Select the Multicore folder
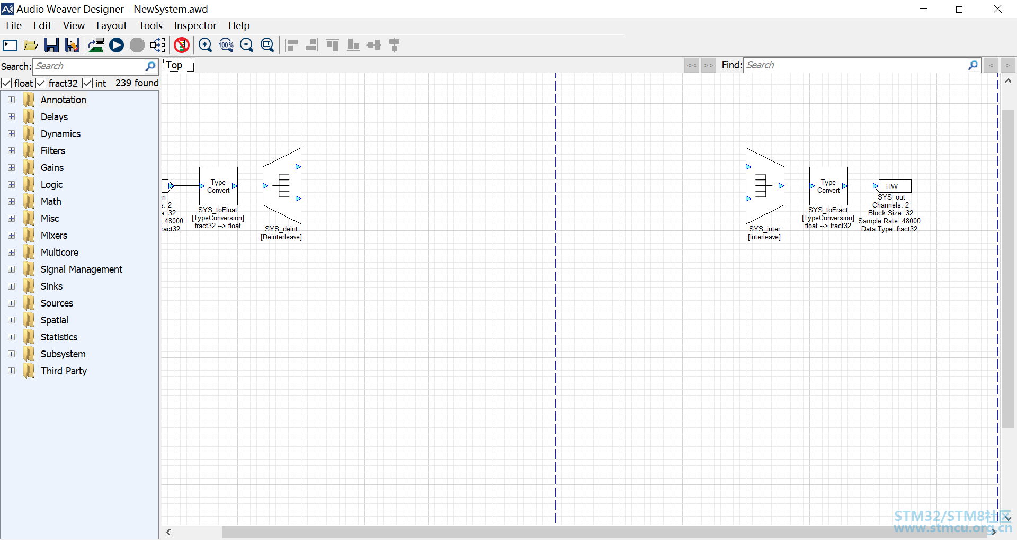1017x540 pixels. pos(59,253)
